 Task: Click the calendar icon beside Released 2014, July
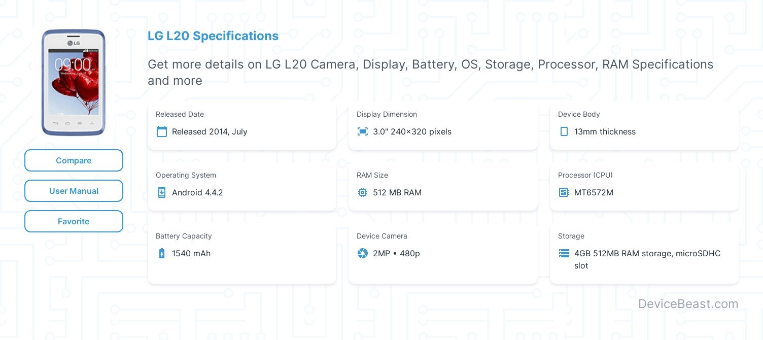pyautogui.click(x=162, y=132)
